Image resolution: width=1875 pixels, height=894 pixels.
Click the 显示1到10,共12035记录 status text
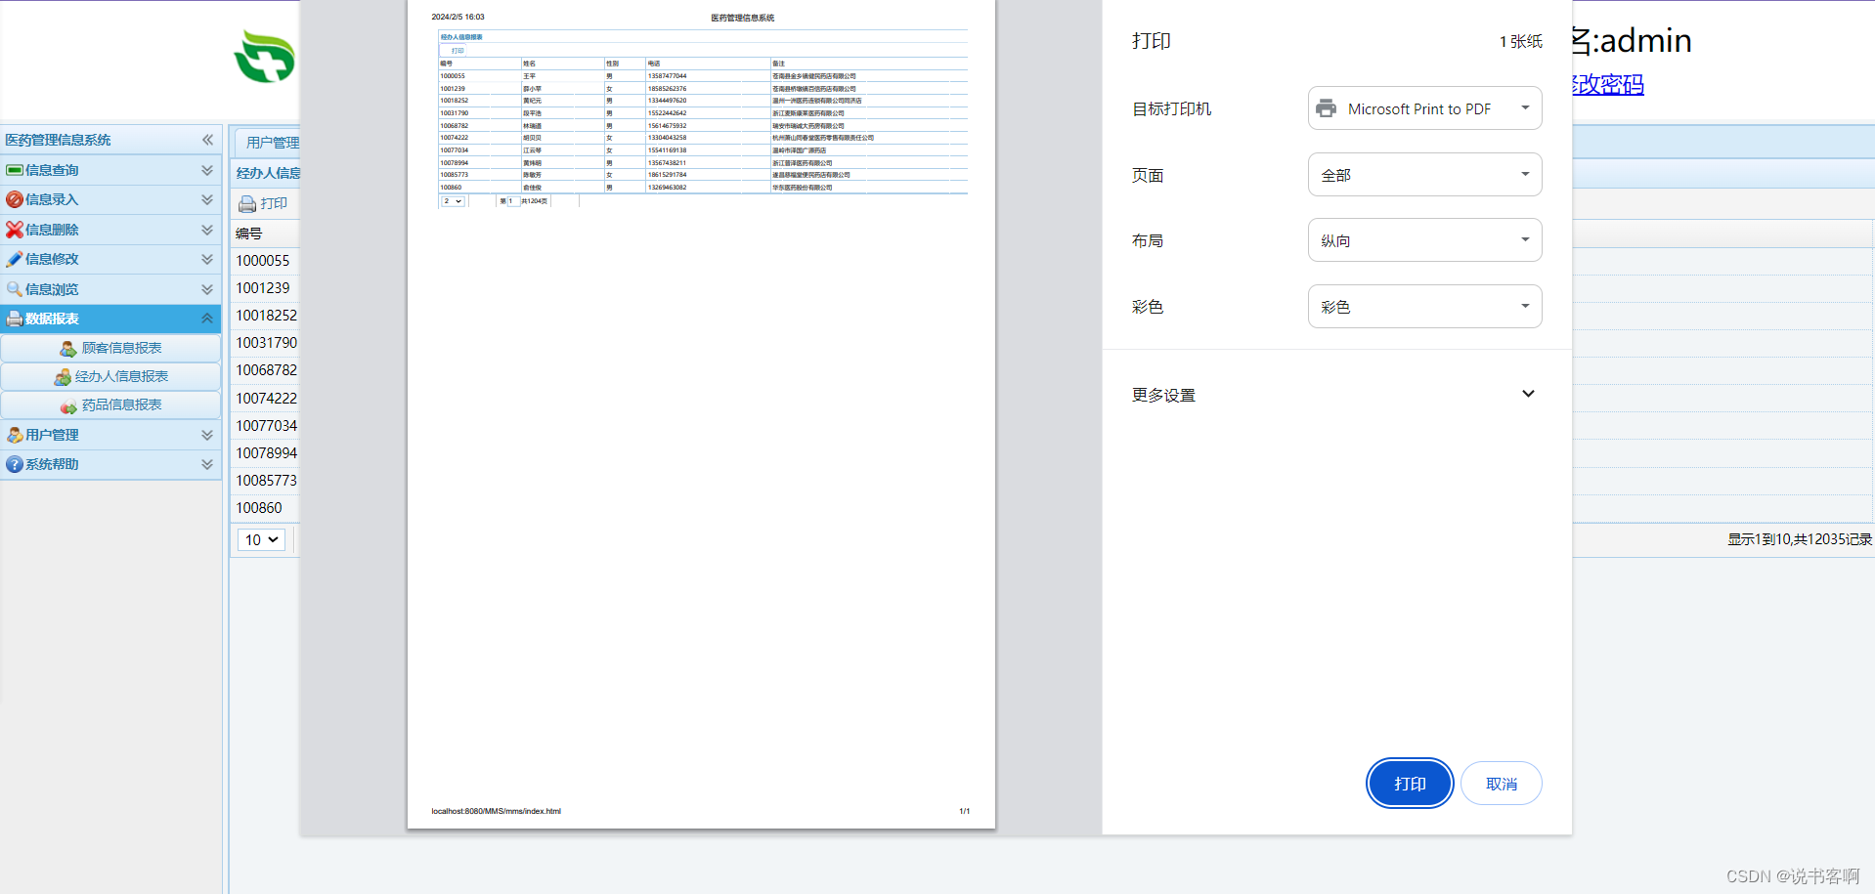(1799, 539)
